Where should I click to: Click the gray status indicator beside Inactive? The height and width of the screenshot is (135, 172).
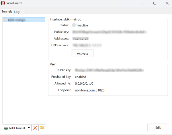coord(74,25)
